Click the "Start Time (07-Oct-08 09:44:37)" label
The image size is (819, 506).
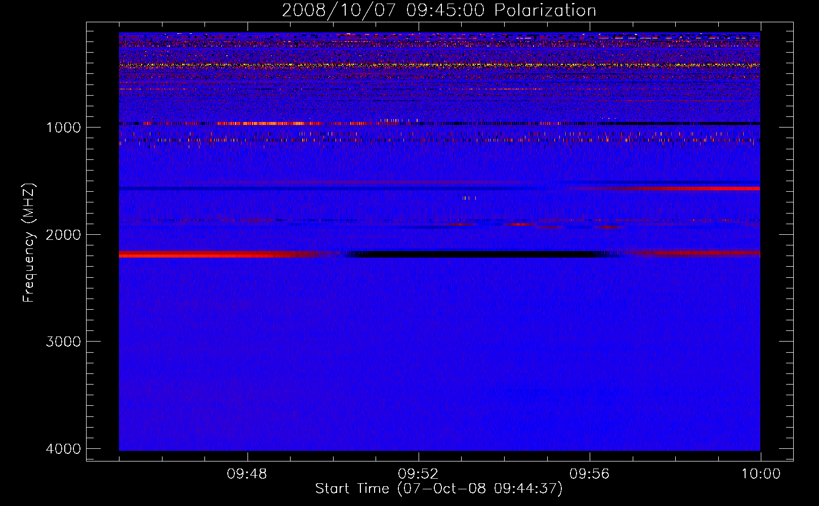[439, 489]
